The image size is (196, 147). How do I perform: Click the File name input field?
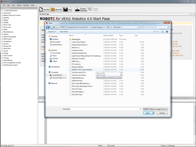pyautogui.click(x=105, y=109)
